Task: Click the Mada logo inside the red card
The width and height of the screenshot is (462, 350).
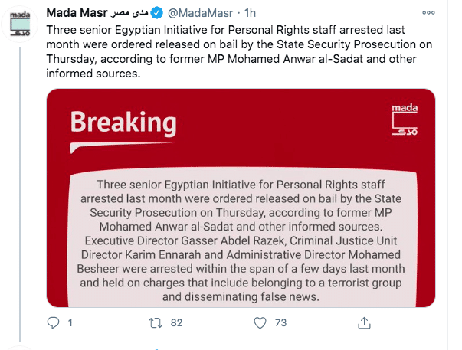Action: coord(404,120)
